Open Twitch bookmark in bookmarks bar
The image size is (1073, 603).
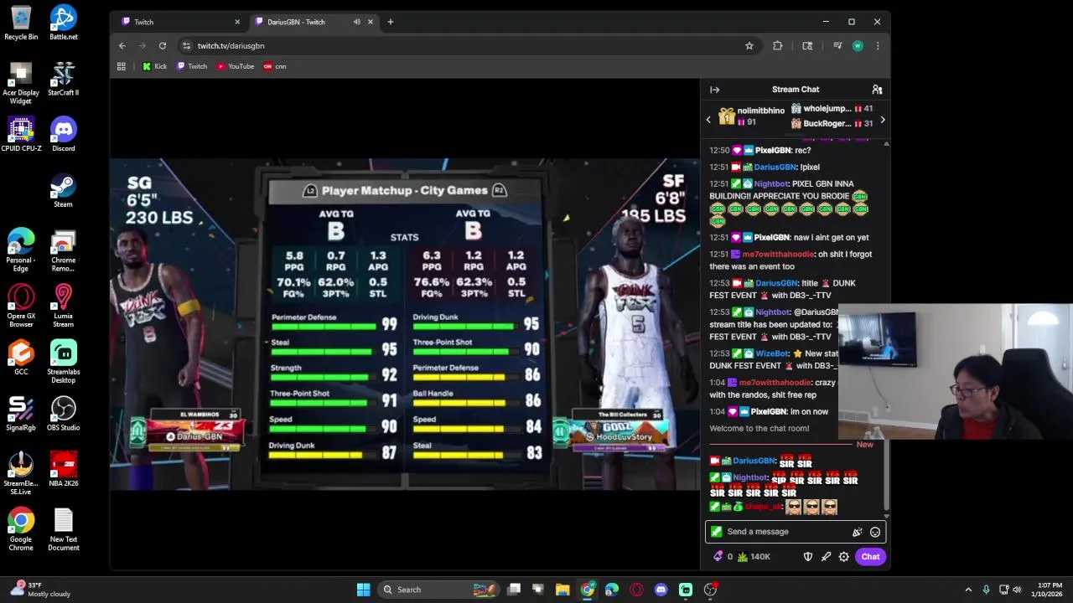[192, 67]
